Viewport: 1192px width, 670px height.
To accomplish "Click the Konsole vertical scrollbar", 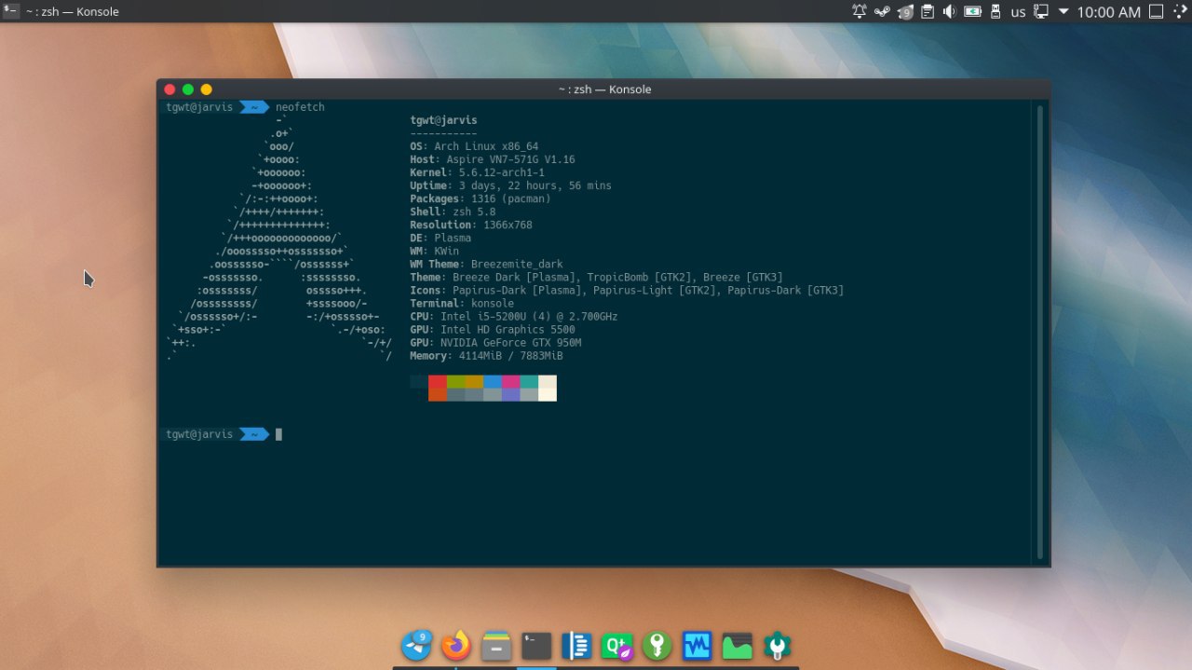I will pyautogui.click(x=1040, y=333).
